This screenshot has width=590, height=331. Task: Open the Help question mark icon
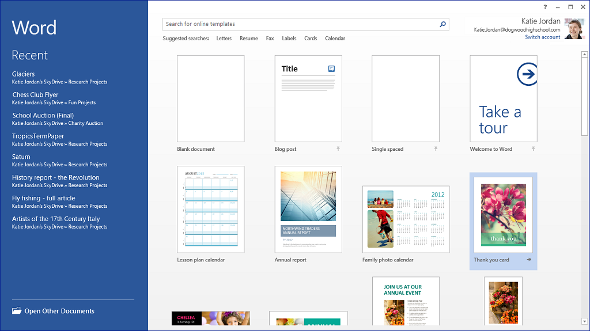coord(545,7)
